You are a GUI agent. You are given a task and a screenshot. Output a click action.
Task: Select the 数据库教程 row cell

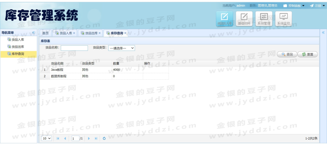[65, 76]
